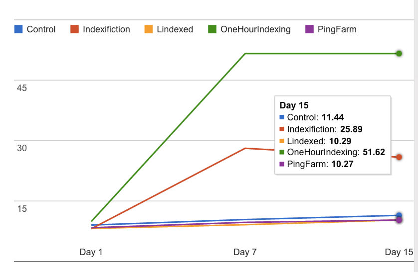418x272 pixels.
Task: Click the blue Control legend color swatch
Action: (18, 29)
